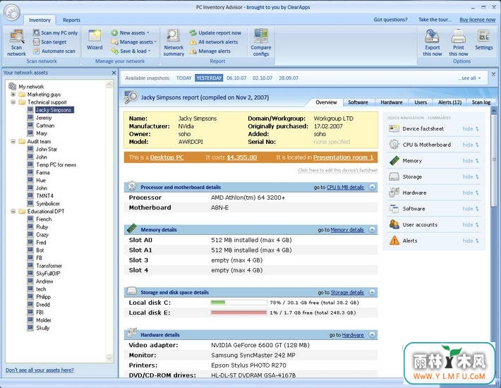The height and width of the screenshot is (388, 501).
Task: Collapse the Educational DPT folder
Action: 13,211
